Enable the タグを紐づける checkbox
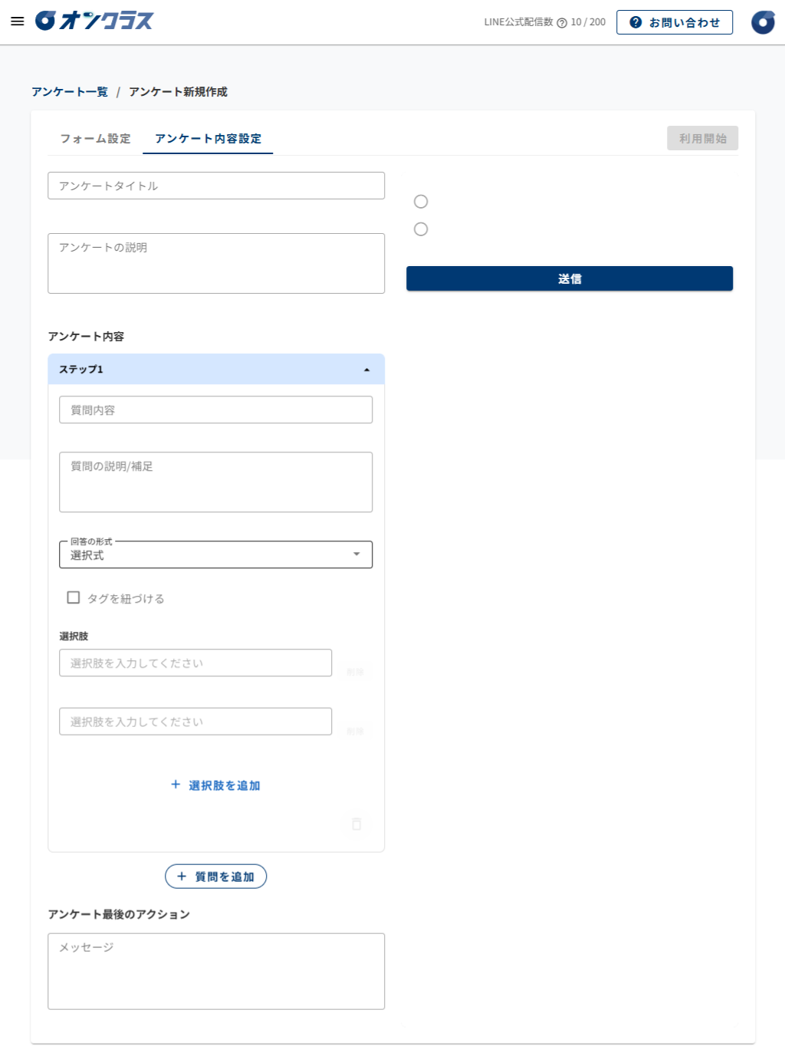785x1046 pixels. [74, 597]
